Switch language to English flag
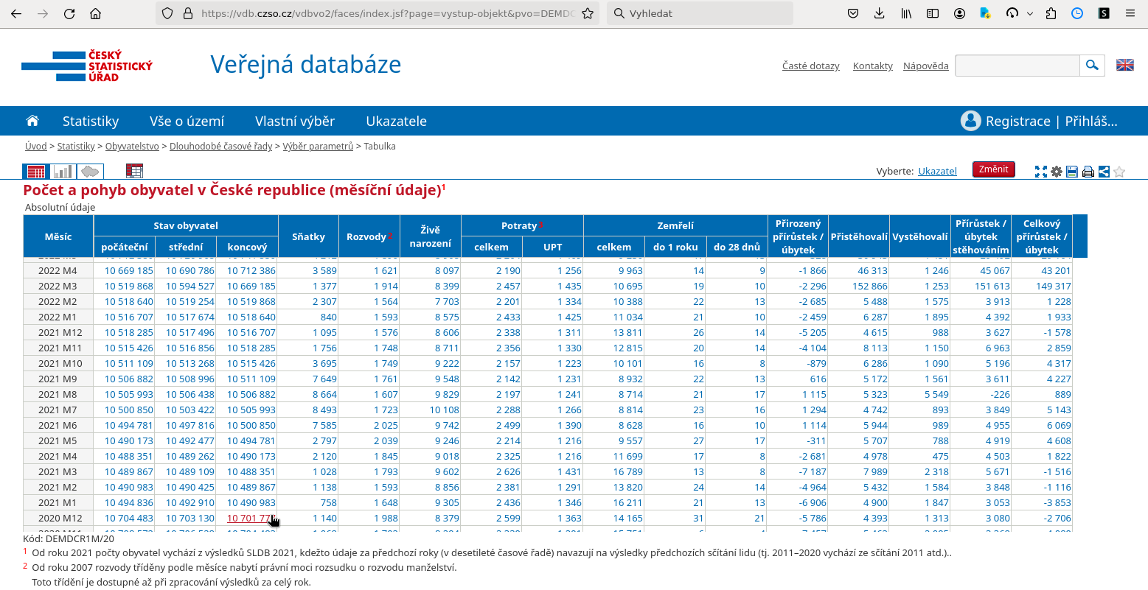Screen dimensions: 1148x590 tap(1125, 65)
